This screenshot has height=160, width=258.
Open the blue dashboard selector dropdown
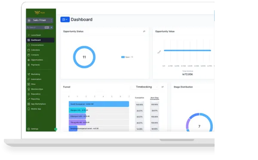[x=65, y=20]
